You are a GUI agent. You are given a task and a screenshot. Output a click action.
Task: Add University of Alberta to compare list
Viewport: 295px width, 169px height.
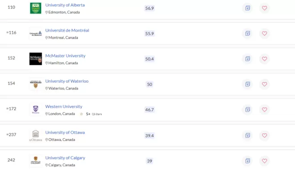point(248,8)
